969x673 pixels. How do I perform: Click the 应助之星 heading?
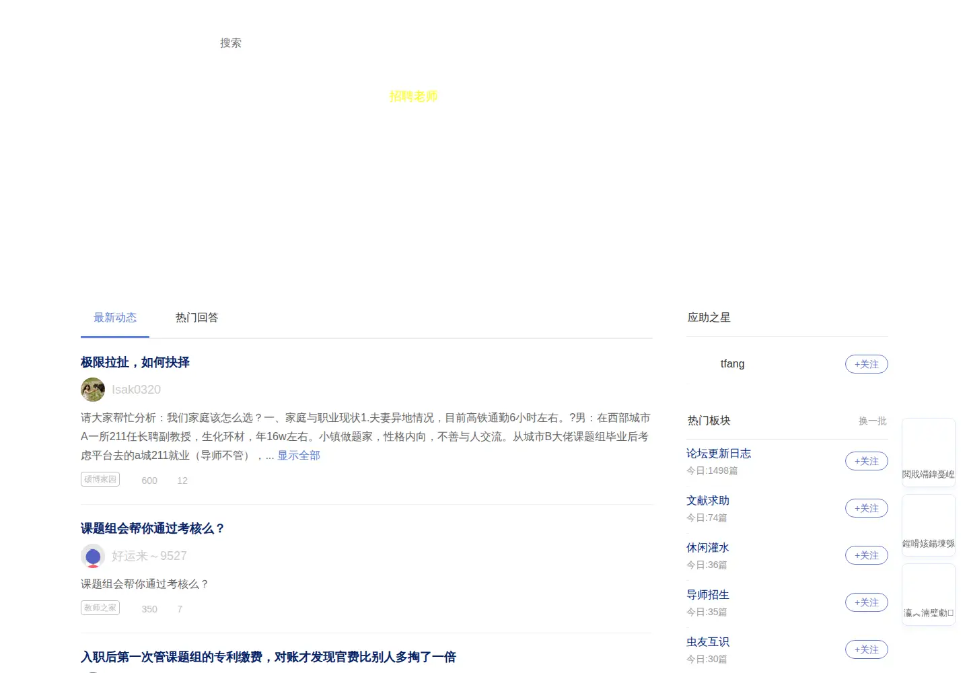[709, 318]
